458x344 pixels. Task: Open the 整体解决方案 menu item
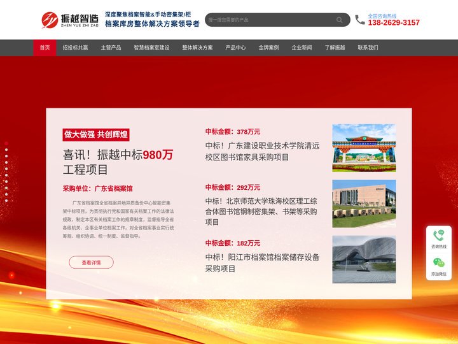[x=197, y=47]
